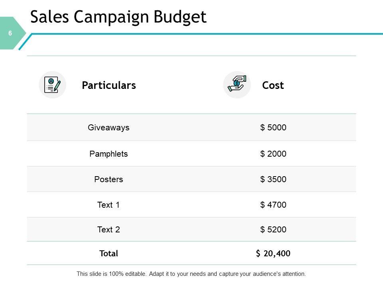The image size is (383, 287).
Task: Click the slide number 6 badge
Action: coord(10,33)
